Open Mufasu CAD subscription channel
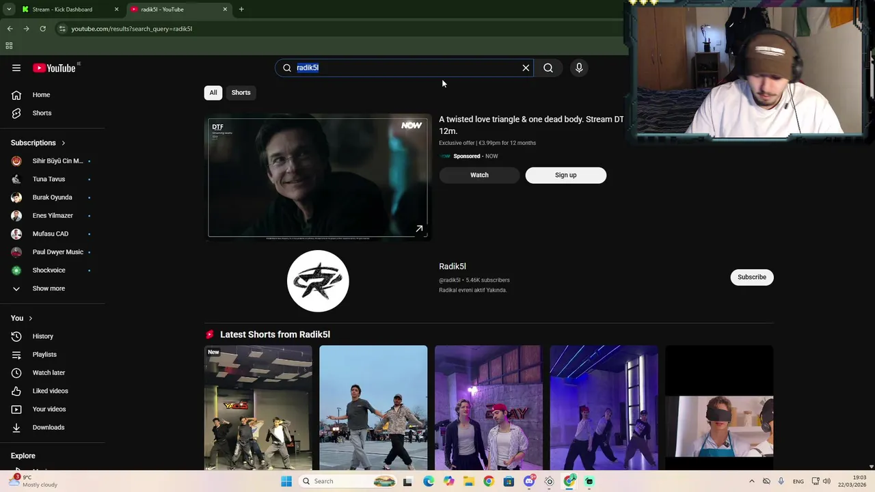Viewport: 875px width, 492px height. (52, 234)
